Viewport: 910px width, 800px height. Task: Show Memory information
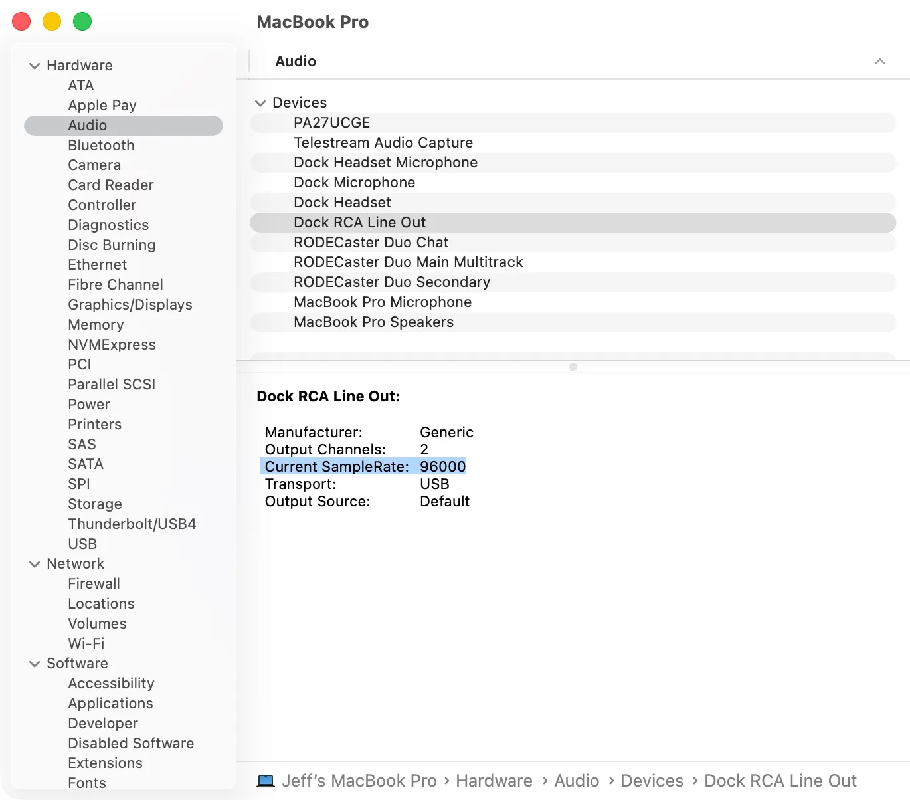point(96,325)
